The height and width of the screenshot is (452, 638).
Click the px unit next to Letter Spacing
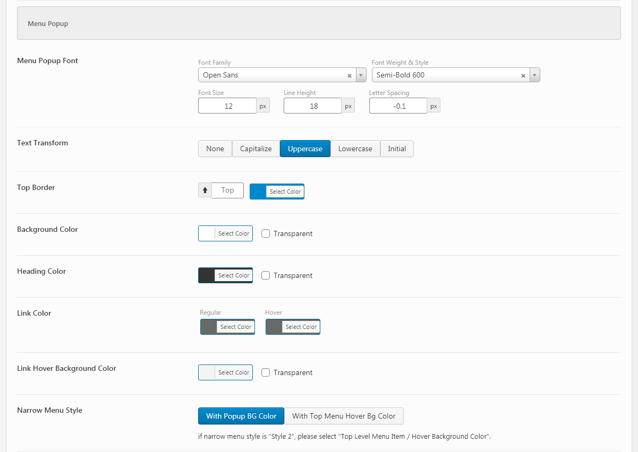434,106
